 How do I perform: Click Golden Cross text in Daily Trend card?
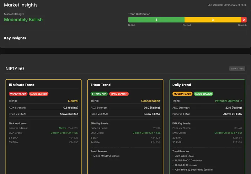click(x=228, y=133)
